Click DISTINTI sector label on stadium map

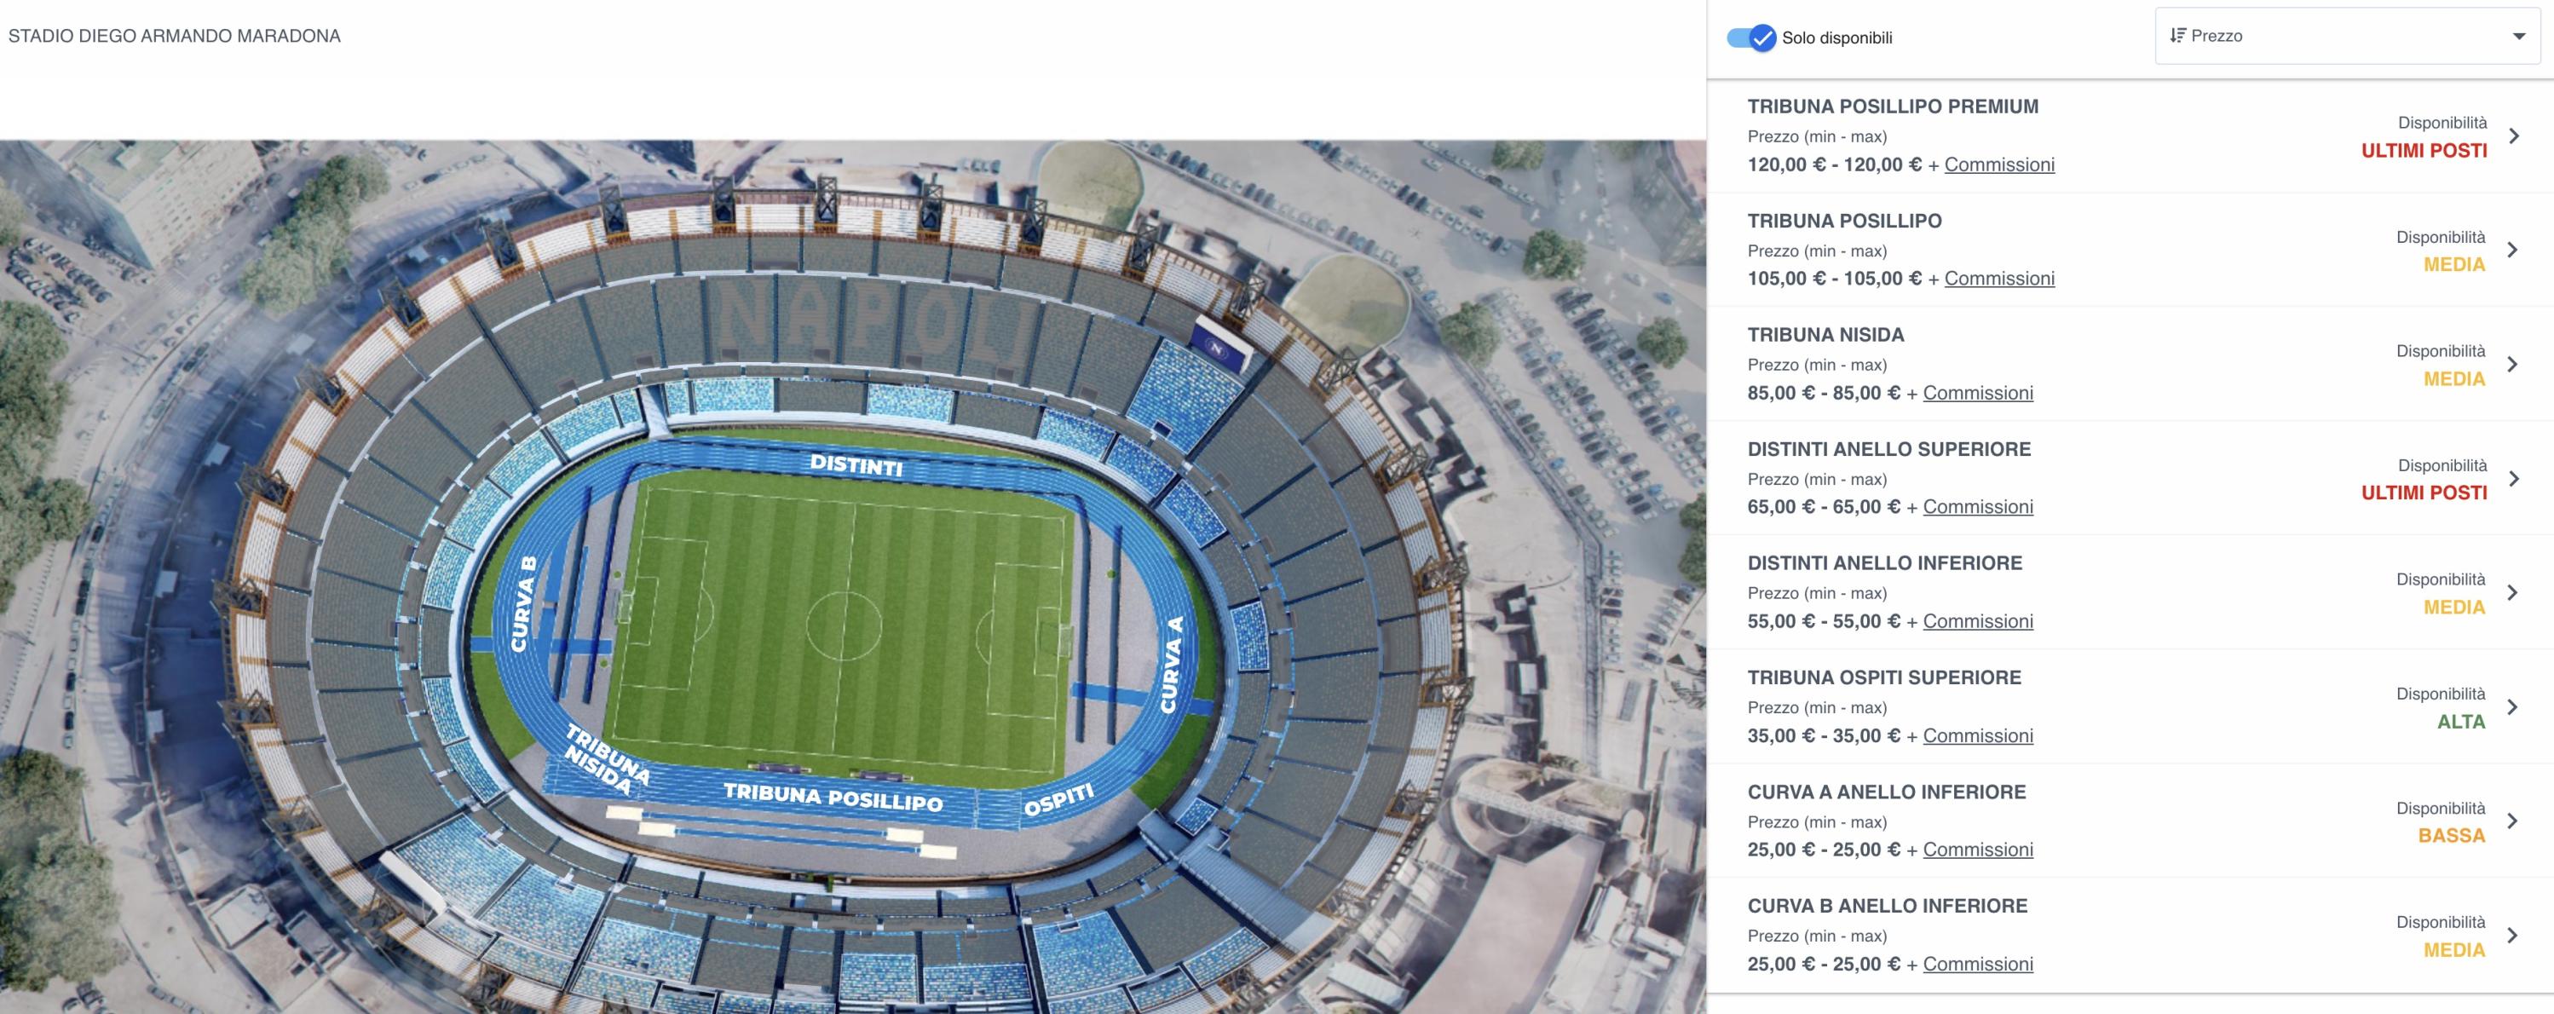(x=856, y=465)
